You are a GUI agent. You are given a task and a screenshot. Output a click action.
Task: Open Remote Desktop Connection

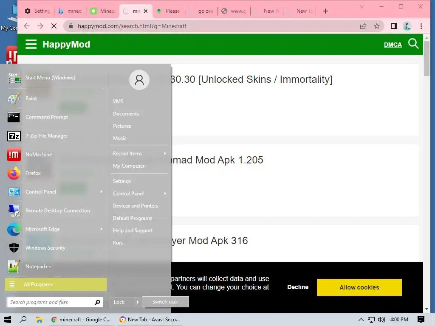point(56,211)
